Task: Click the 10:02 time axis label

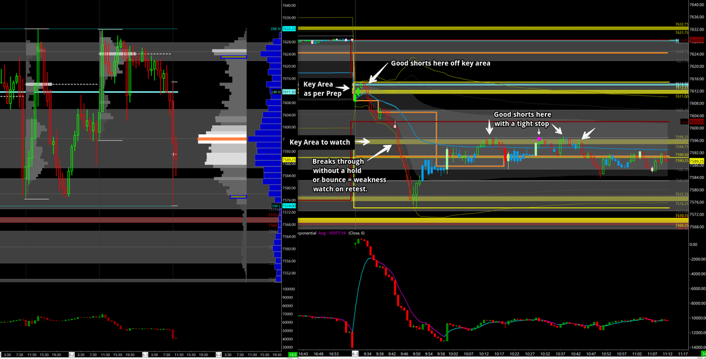Action: [454, 355]
